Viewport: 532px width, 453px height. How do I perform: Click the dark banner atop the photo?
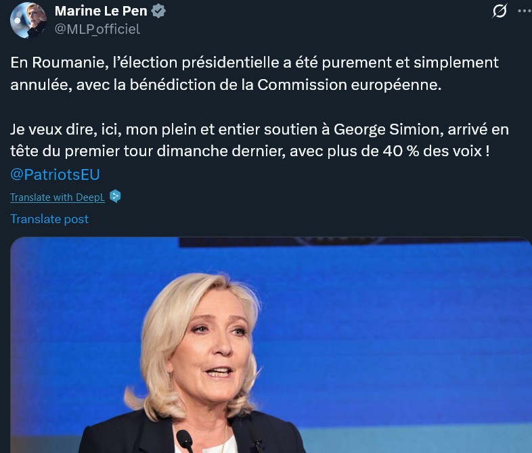click(x=353, y=242)
